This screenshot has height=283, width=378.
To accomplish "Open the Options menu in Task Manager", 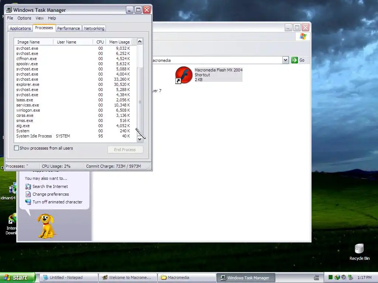I will [x=24, y=18].
